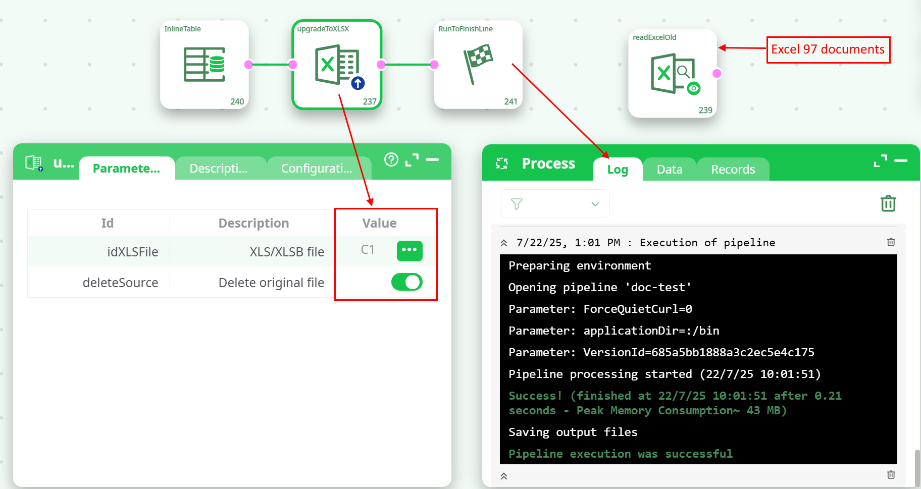Switch to the Description tab
Viewport: 921px width, 489px height.
219,169
